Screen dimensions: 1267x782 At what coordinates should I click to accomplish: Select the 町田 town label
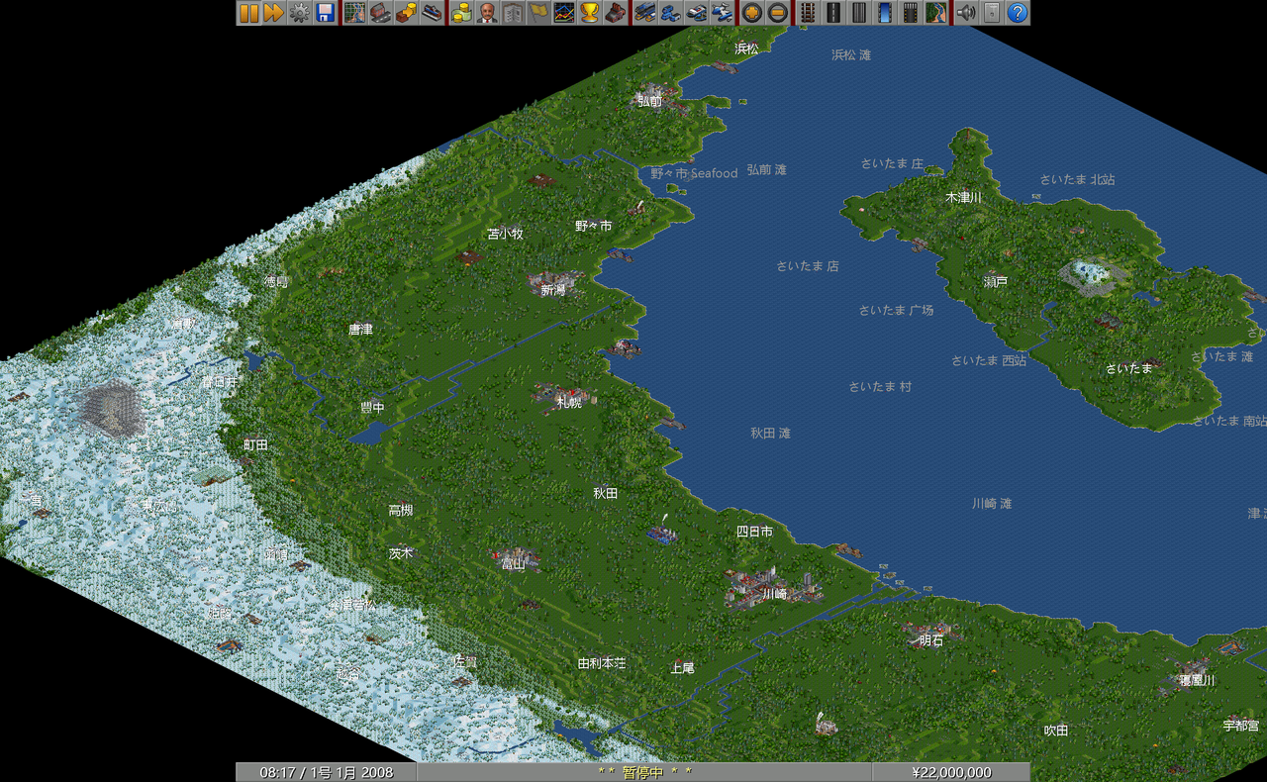255,445
